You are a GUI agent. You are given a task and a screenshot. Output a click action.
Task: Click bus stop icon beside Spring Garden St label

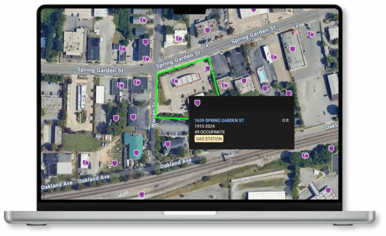(x=208, y=45)
